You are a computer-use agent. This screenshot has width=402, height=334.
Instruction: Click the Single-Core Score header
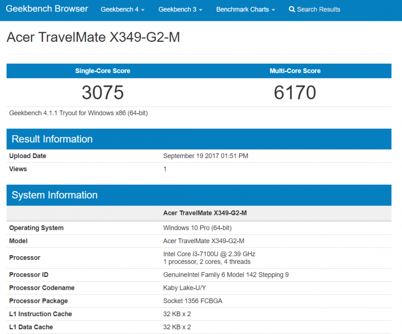coord(102,71)
